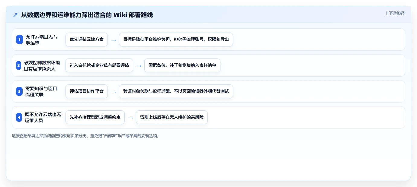Click the condition text 既不允许云端也无运维人员
Image resolution: width=417 pixels, height=187 pixels.
coord(43,117)
